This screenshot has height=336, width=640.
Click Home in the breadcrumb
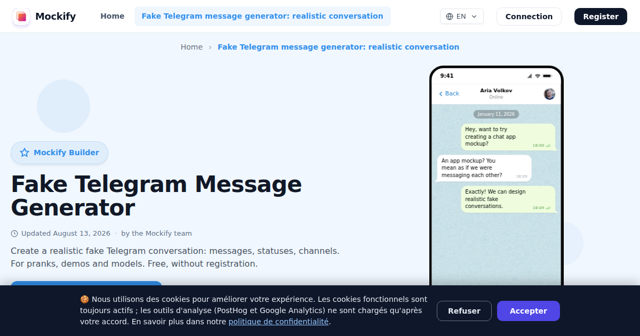pos(191,47)
